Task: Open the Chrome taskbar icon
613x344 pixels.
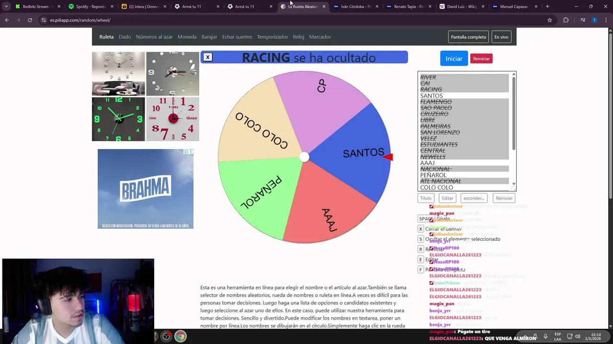Action: pyautogui.click(x=180, y=336)
